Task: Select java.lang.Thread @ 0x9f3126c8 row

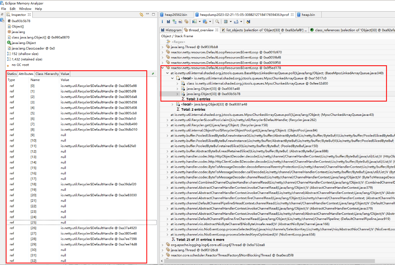Action: tap(194, 250)
